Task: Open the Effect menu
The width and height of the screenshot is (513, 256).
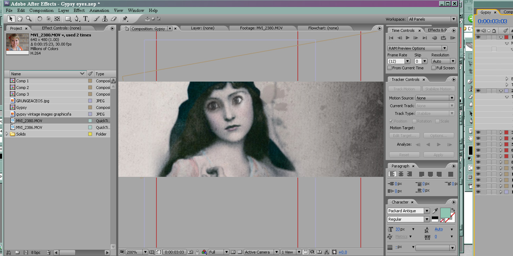Action: (79, 11)
